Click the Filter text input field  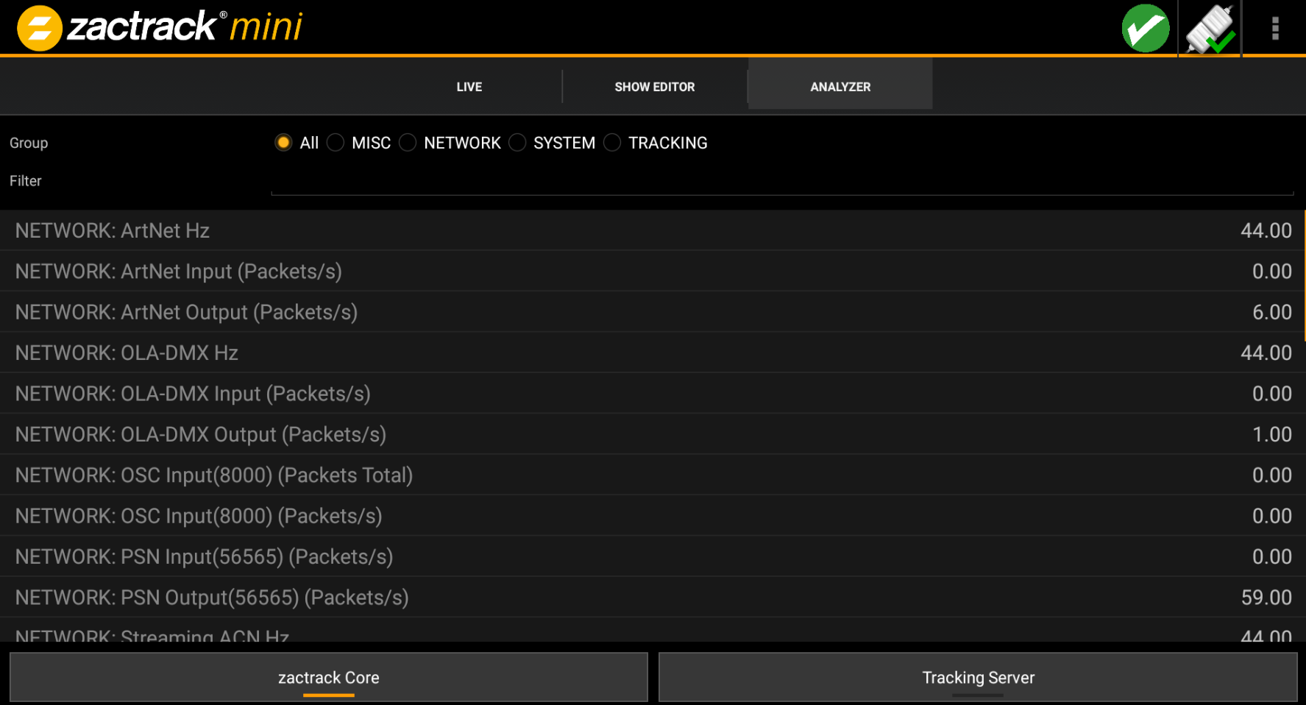click(x=781, y=182)
